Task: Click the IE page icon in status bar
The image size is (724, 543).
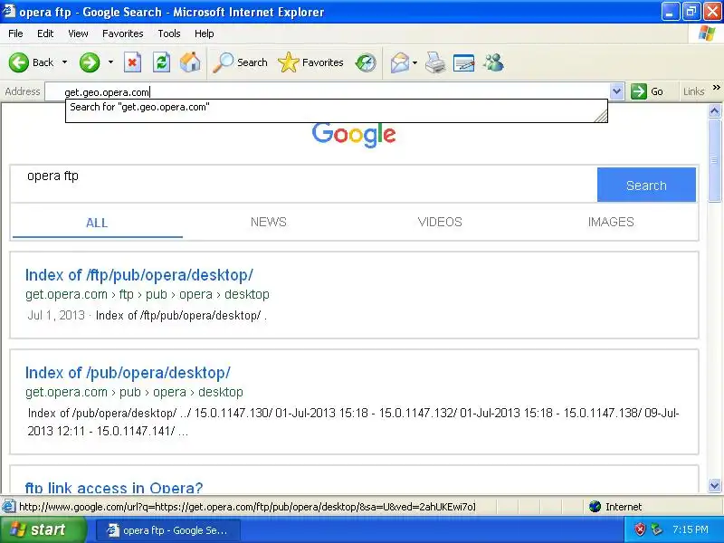Action: tap(8, 507)
